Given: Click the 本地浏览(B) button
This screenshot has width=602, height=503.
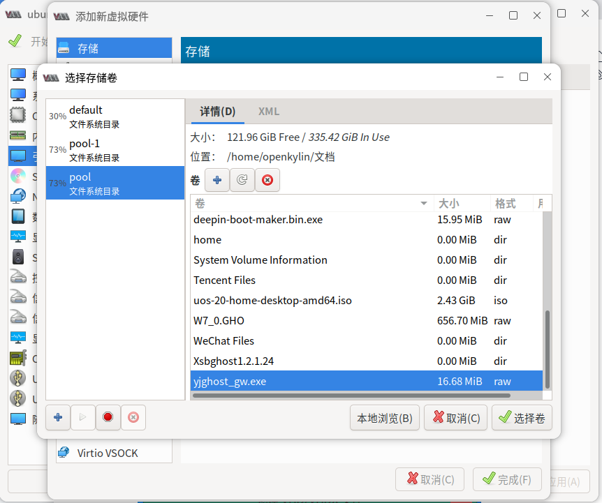Looking at the screenshot, I should pyautogui.click(x=384, y=417).
